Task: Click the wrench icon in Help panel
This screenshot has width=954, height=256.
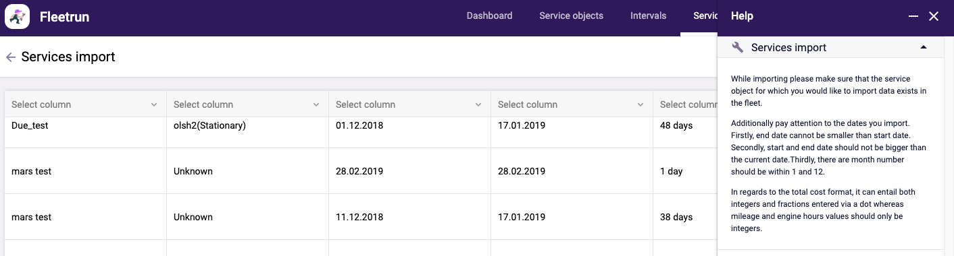Action: (x=738, y=47)
